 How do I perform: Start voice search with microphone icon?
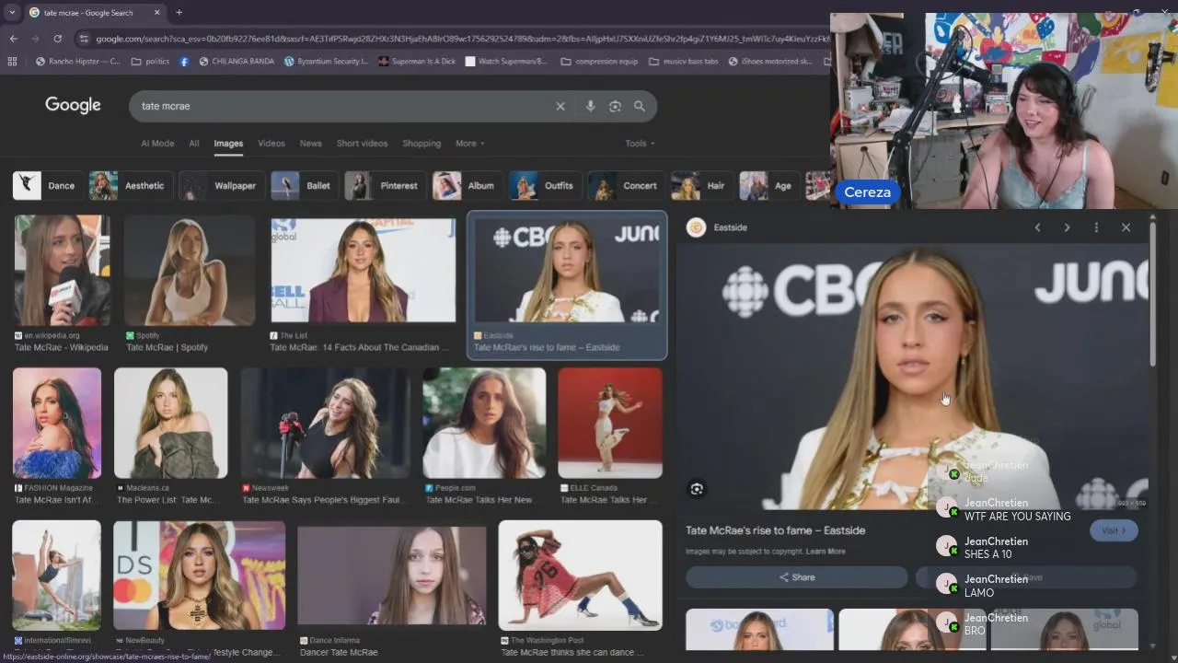click(590, 106)
